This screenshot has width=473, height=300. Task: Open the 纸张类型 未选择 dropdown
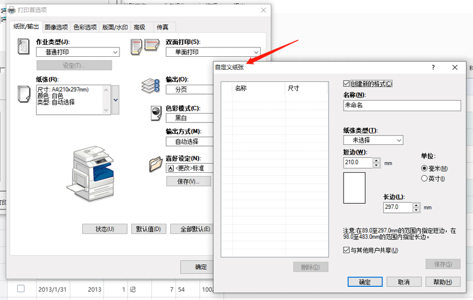click(373, 140)
